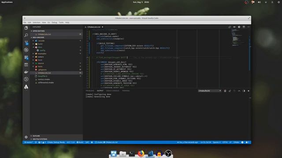
Task: Open the Explorer view in activity bar
Action: [x=26, y=28]
